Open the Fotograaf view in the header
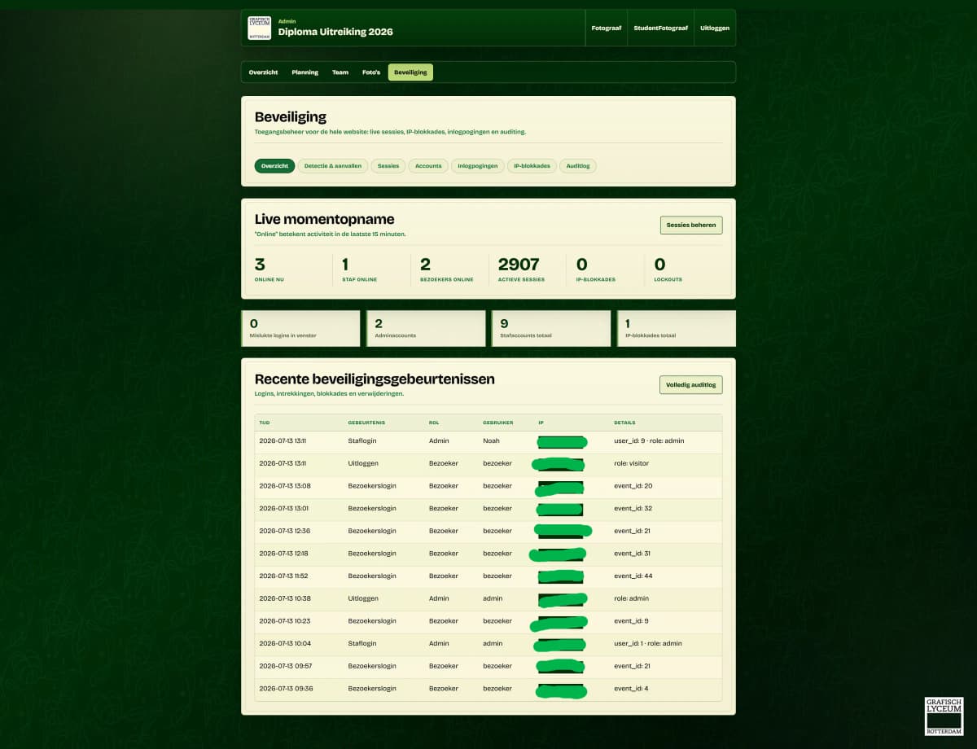Screen dimensions: 977x749 607,28
